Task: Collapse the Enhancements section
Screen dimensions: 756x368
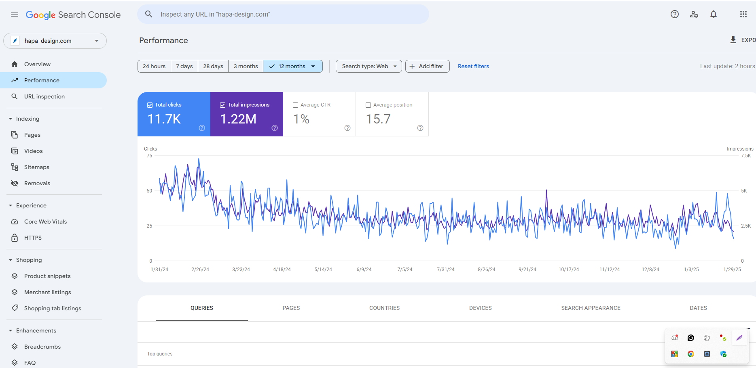Action: pos(11,330)
